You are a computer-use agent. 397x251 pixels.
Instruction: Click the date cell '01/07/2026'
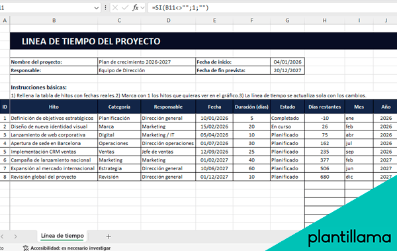point(214,143)
